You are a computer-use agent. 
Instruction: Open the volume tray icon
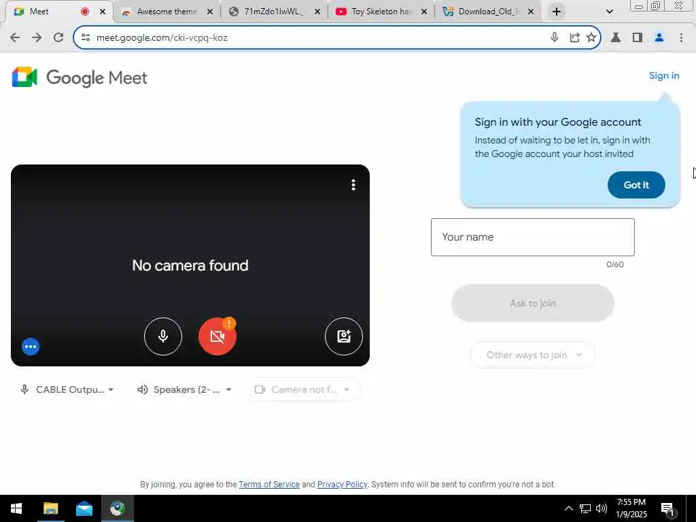coord(601,508)
